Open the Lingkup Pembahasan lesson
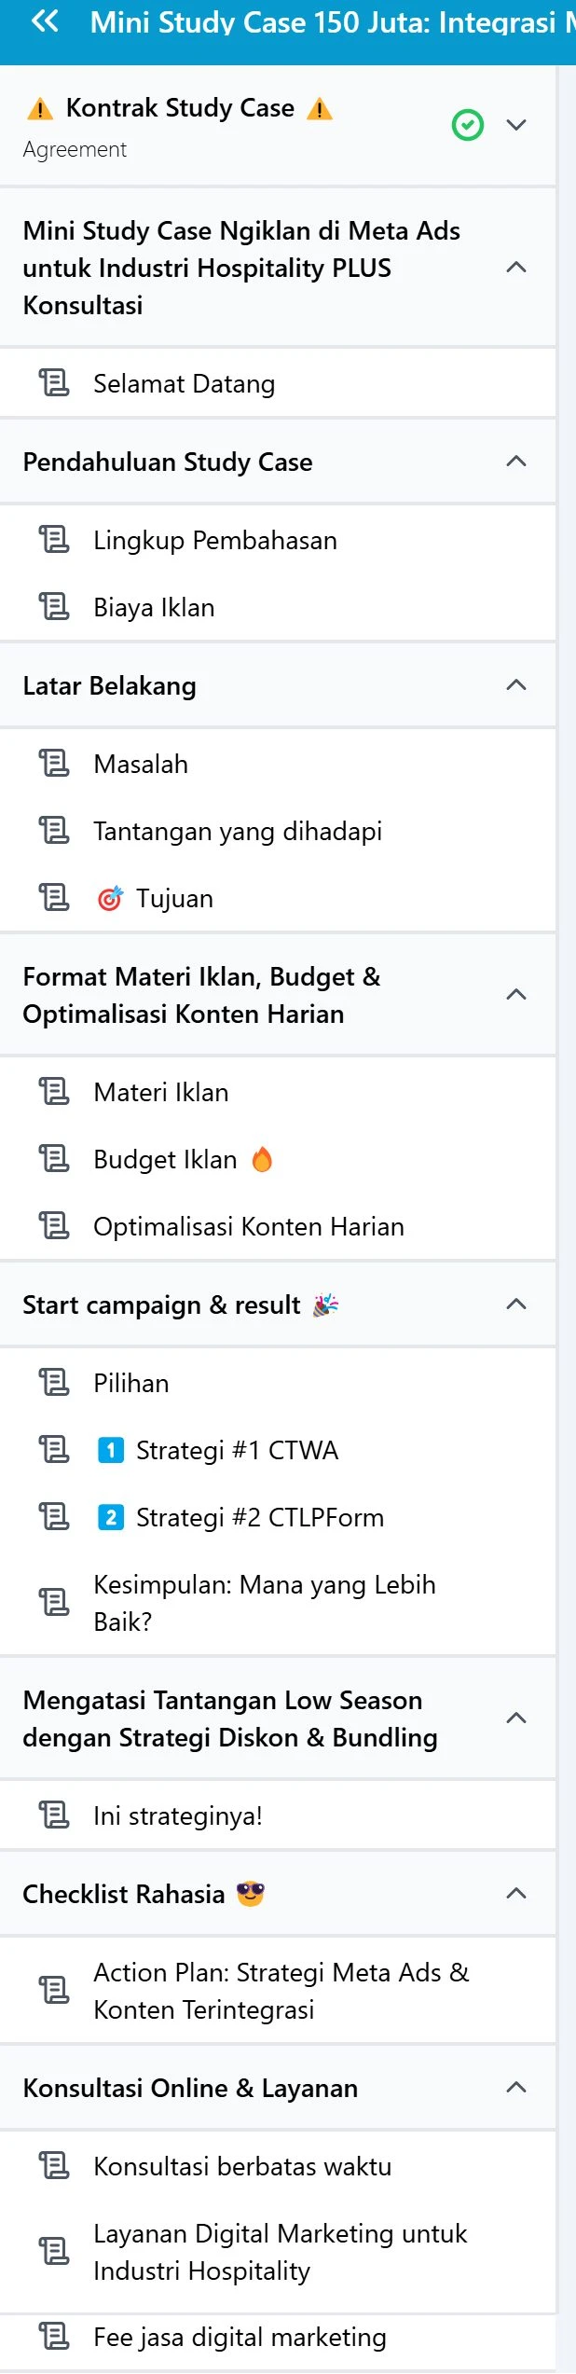This screenshot has width=576, height=2374. [x=215, y=541]
